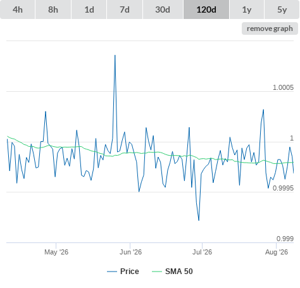The image size is (300, 288).
Task: Click the Jul '26 axis tick label
Action: 202,252
